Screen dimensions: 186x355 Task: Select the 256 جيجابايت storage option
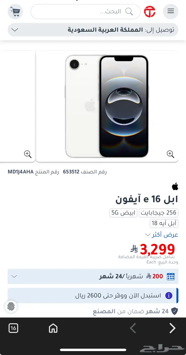click(159, 213)
